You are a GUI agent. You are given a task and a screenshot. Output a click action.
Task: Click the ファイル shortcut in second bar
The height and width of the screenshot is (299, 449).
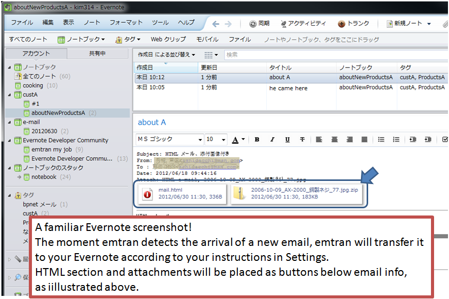pyautogui.click(x=239, y=39)
